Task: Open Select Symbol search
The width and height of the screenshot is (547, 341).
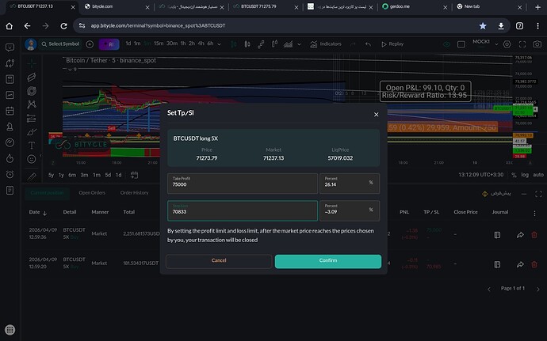Action: [60, 44]
